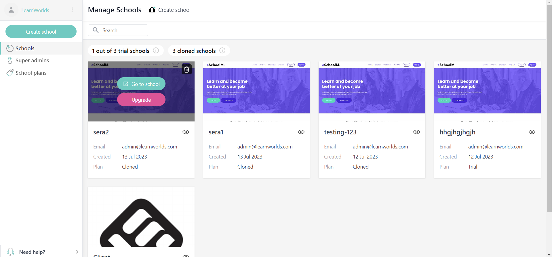Toggle the eye icon on testing-123 card
Screen dimensions: 552x257
416,132
